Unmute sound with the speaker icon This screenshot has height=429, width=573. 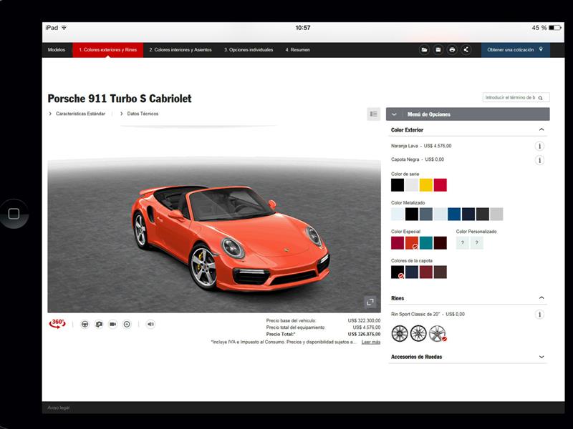pos(150,324)
